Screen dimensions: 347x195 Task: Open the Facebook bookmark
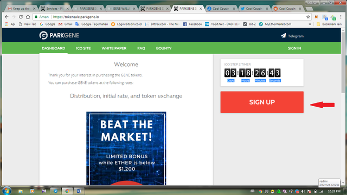pyautogui.click(x=192, y=24)
